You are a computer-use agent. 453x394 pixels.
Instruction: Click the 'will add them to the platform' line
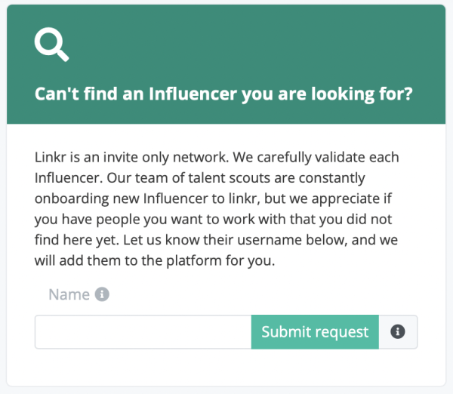[155, 261]
